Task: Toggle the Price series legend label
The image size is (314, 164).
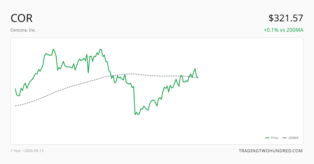Action: [275, 138]
